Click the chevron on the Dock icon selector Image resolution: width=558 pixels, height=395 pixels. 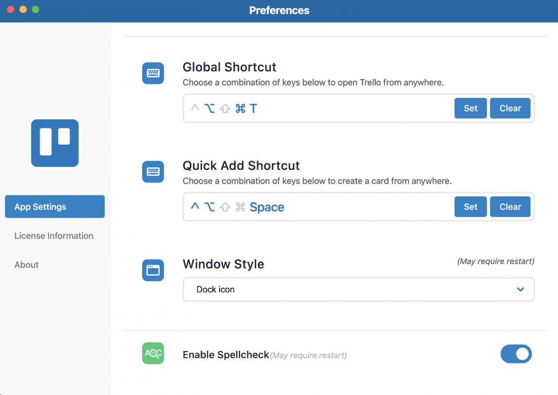(x=521, y=289)
